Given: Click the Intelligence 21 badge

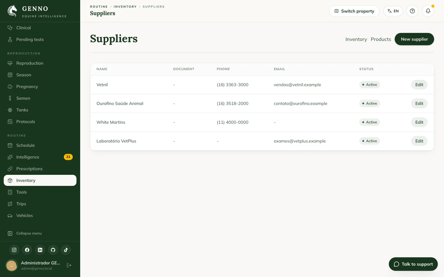Looking at the screenshot, I should tap(68, 157).
